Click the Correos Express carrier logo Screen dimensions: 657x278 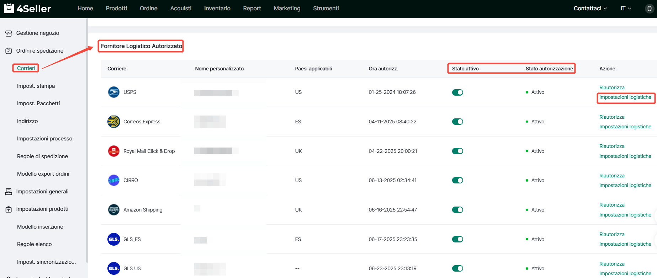(113, 122)
